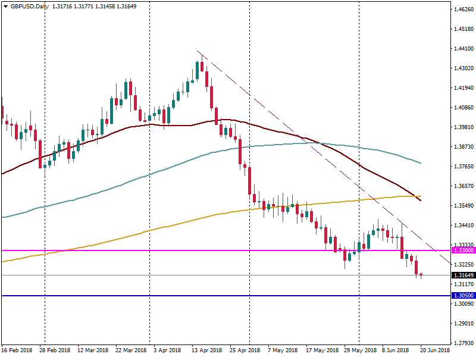This screenshot has width=476, height=357.
Task: Click the latest candle at chart's right edge
Action: point(421,275)
